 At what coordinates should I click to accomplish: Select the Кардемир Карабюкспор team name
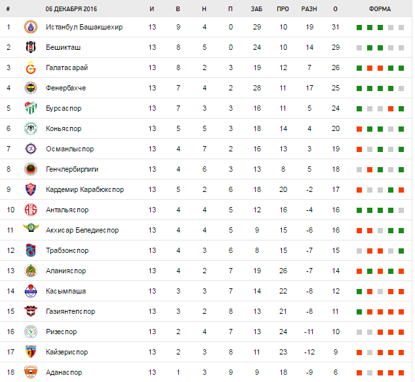pos(85,189)
